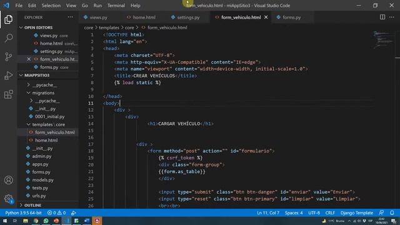Image resolution: width=400 pixels, height=225 pixels.
Task: Open admin.py in file tree
Action: [x=42, y=156]
